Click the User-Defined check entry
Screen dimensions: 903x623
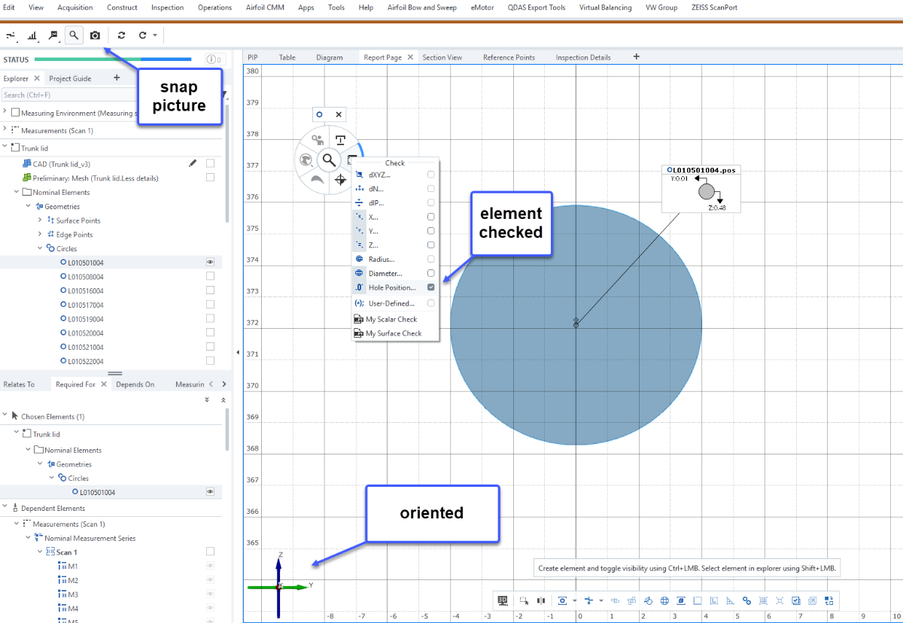(391, 303)
